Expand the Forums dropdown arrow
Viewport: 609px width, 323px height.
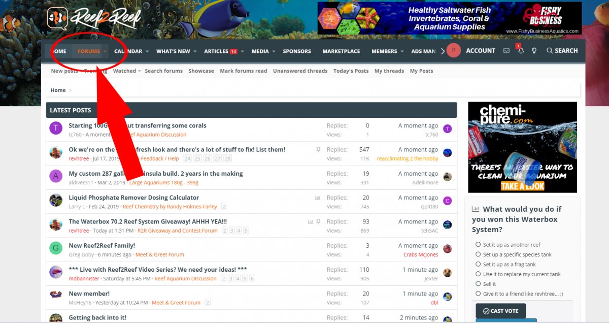point(105,51)
